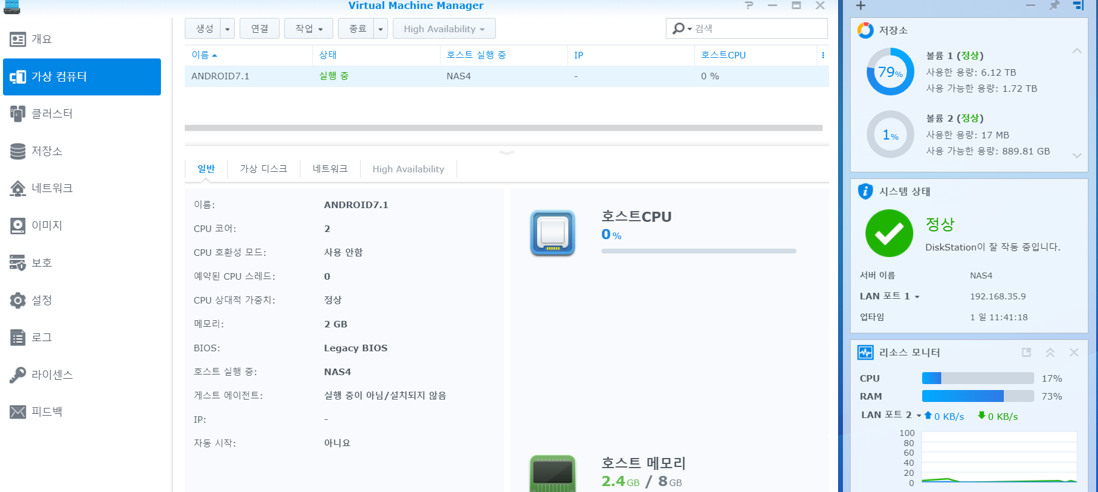
Task: Expand the 종료 dropdown arrow
Action: [380, 29]
